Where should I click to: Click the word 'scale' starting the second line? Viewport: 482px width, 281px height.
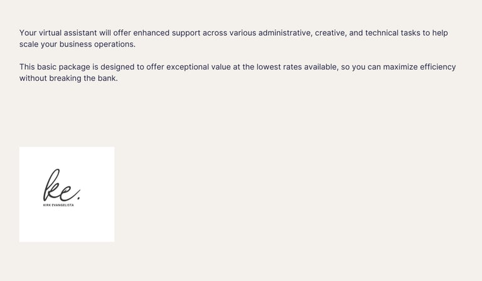(x=29, y=44)
